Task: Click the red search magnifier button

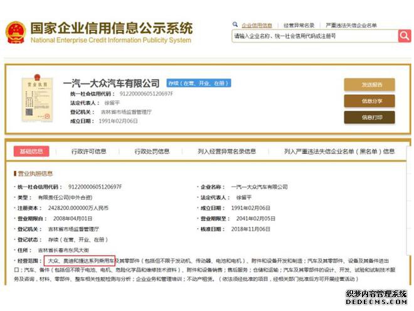Action: 404,36
